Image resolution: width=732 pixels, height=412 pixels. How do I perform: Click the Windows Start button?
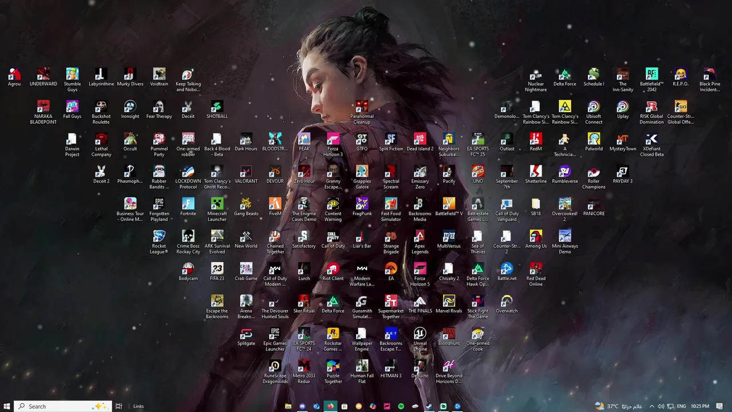[7, 406]
